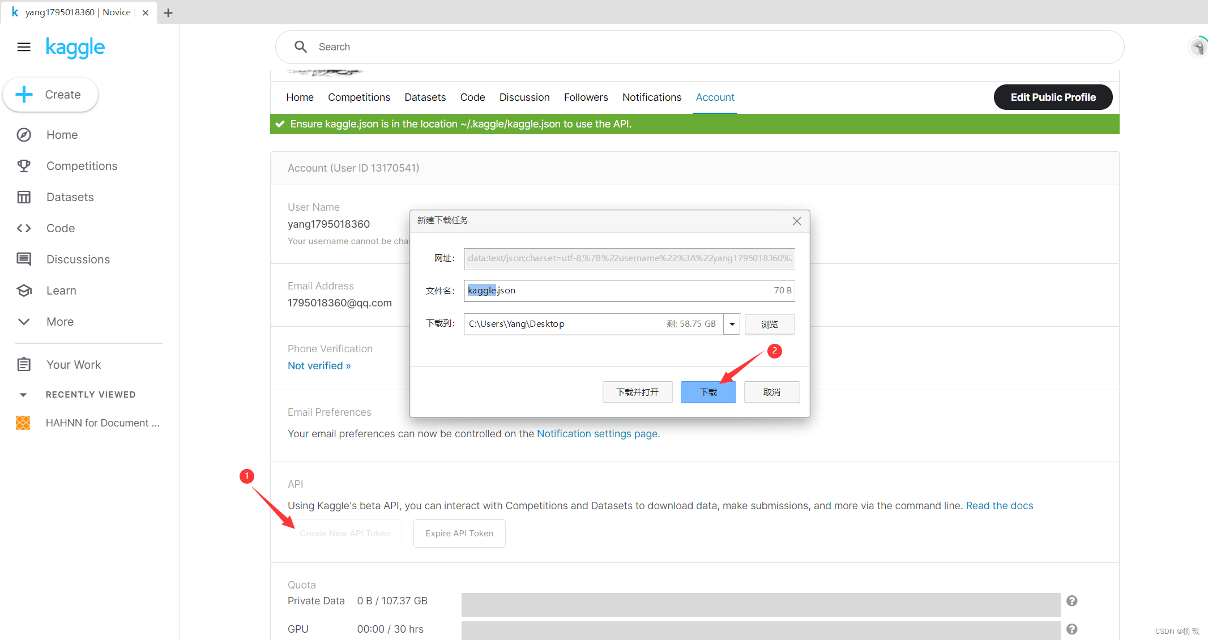Viewport: 1208px width, 640px height.
Task: Switch to the Datasets profile tab
Action: 425,97
